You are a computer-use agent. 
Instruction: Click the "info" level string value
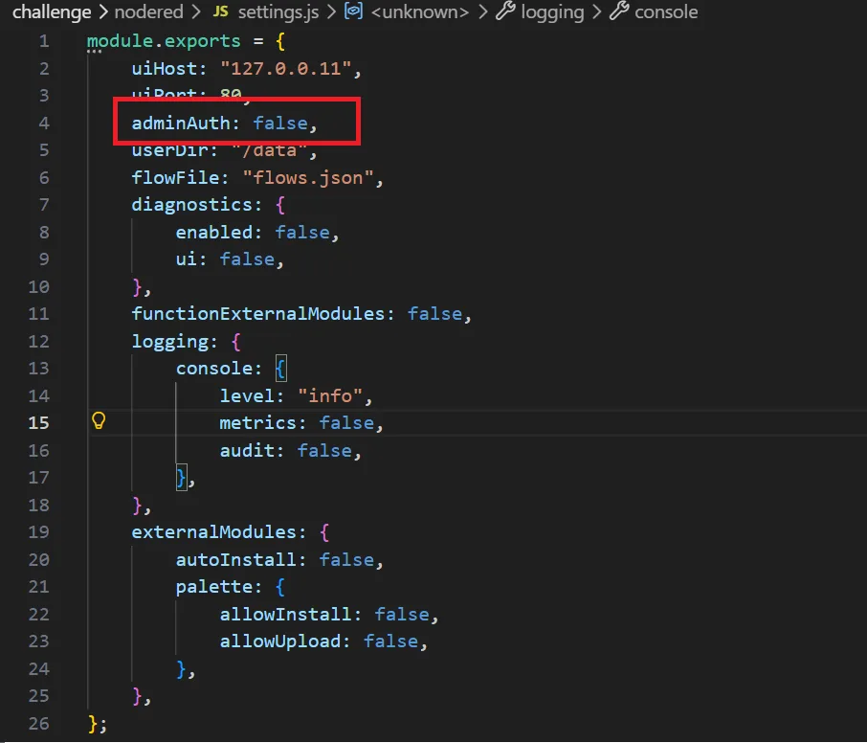330,395
